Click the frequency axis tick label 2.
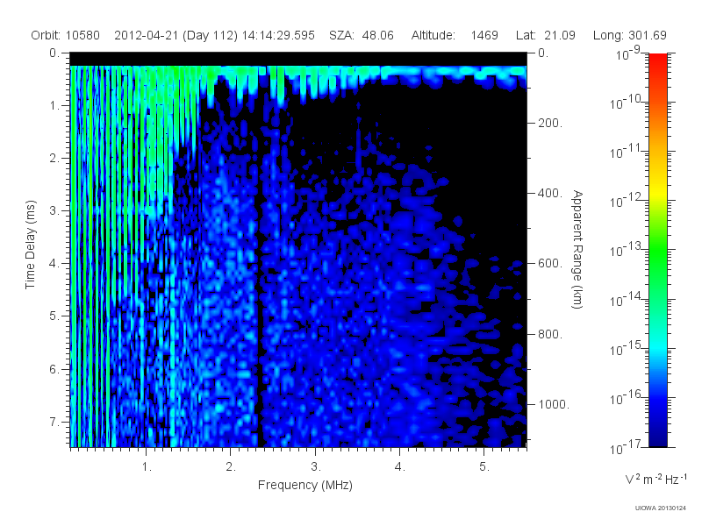The height and width of the screenshot is (526, 702). pos(231,467)
